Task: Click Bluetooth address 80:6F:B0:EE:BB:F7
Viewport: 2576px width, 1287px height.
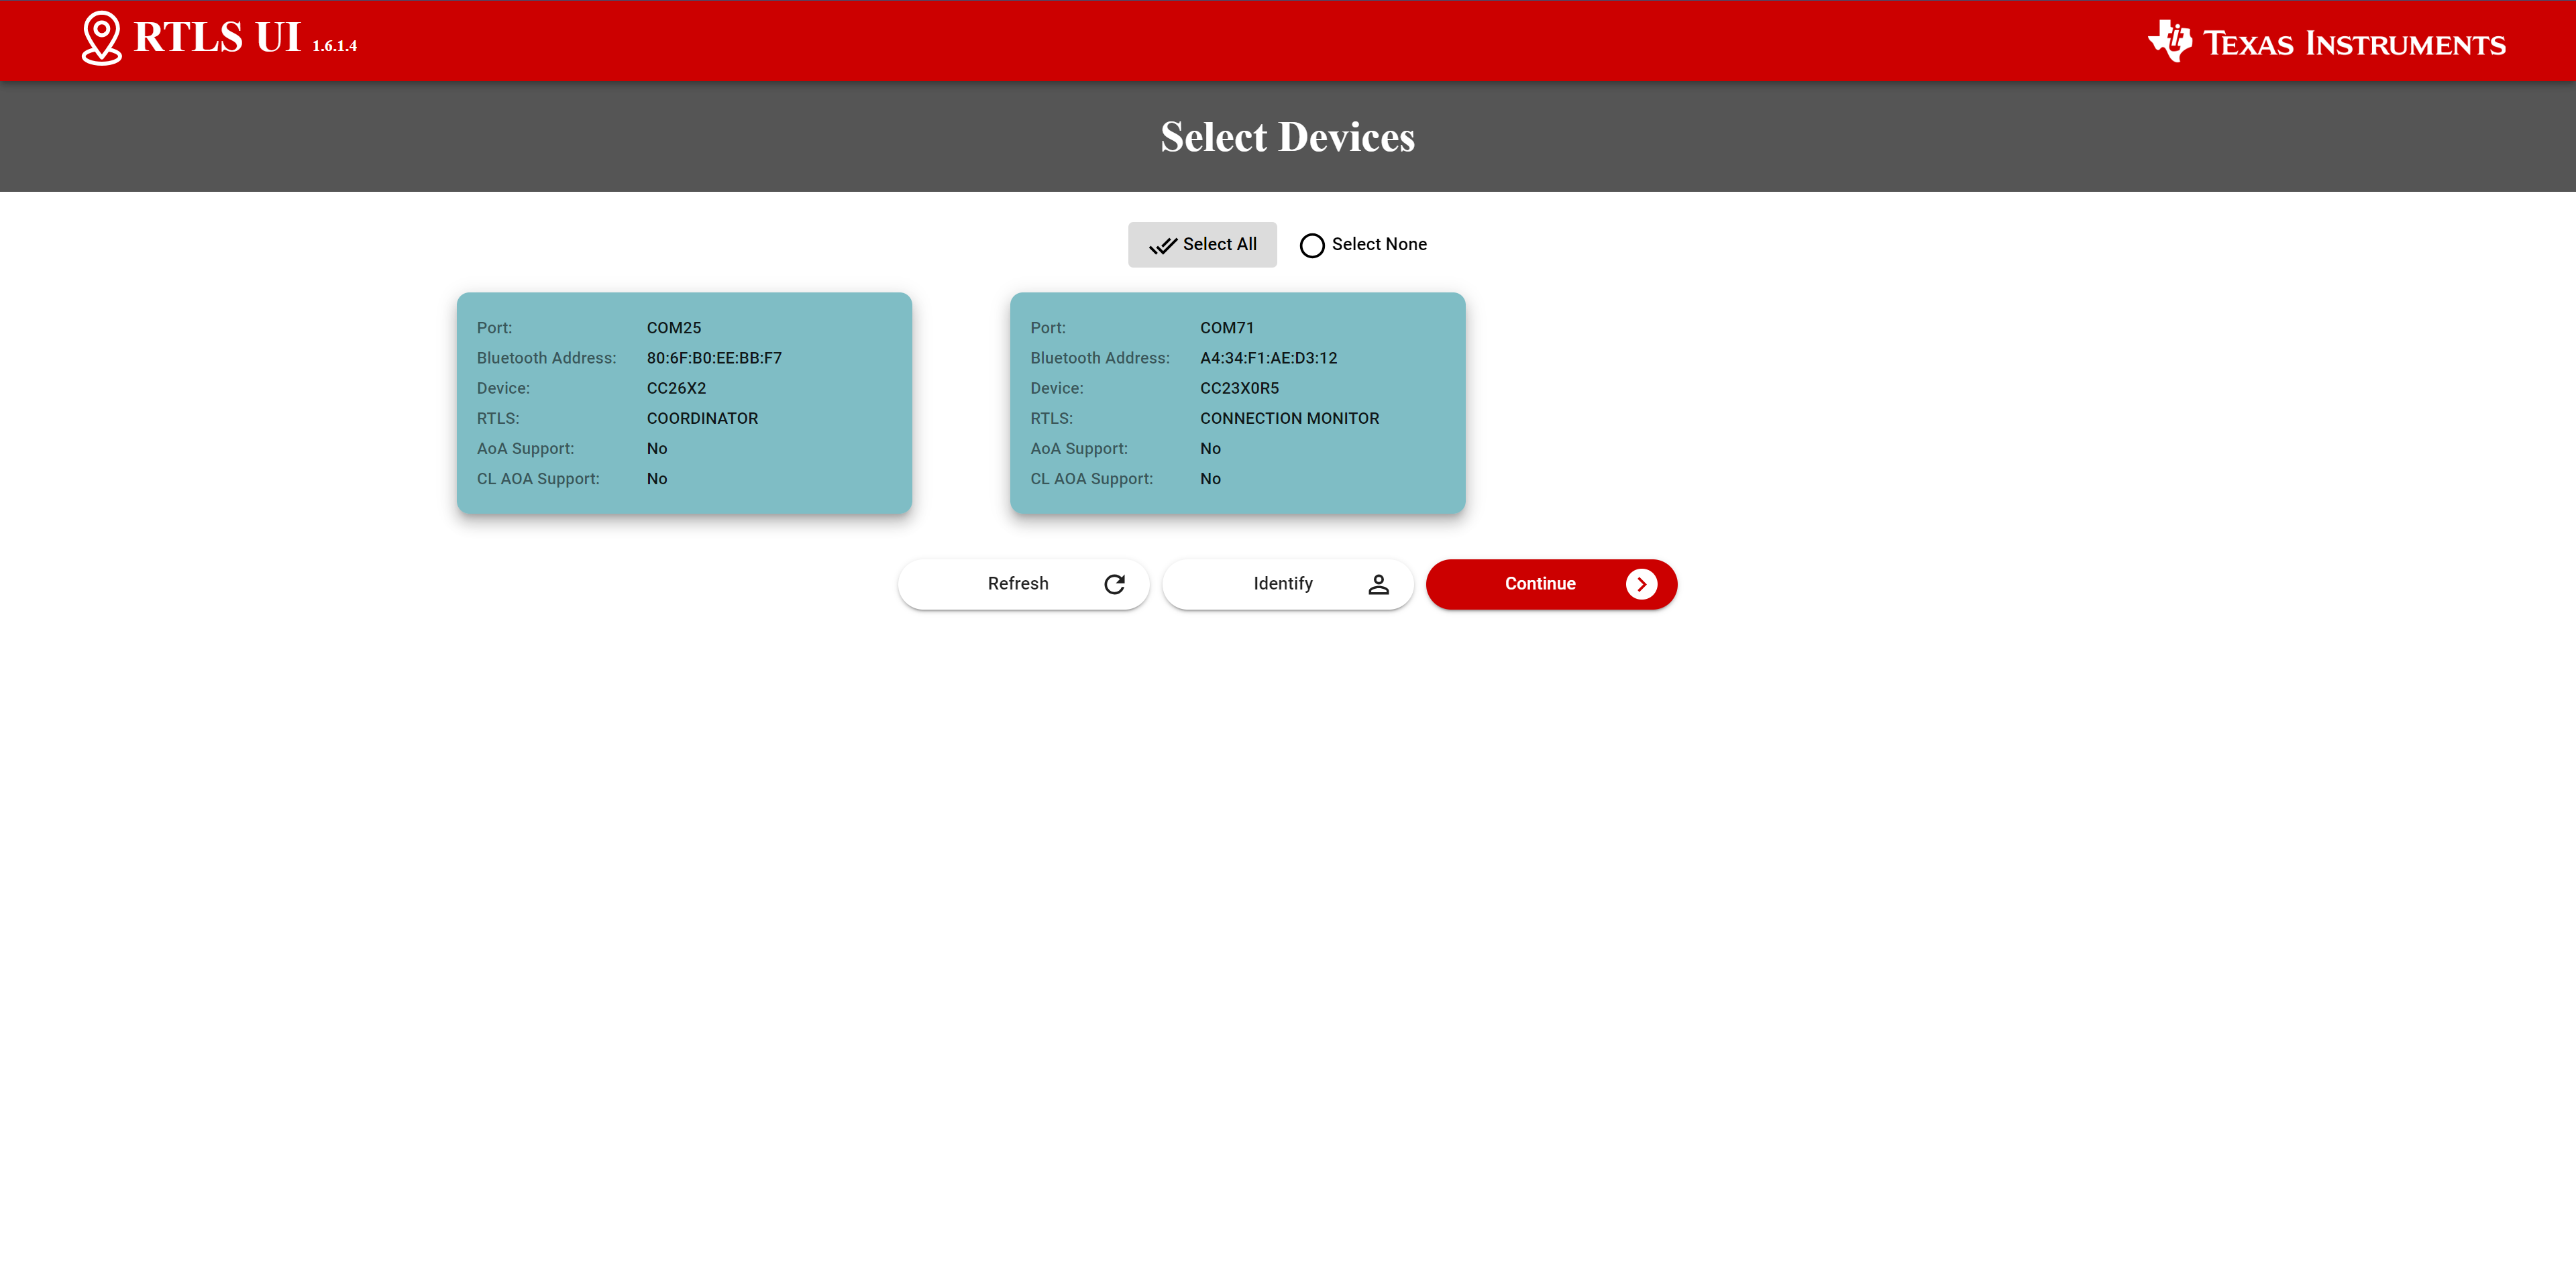Action: tap(714, 358)
